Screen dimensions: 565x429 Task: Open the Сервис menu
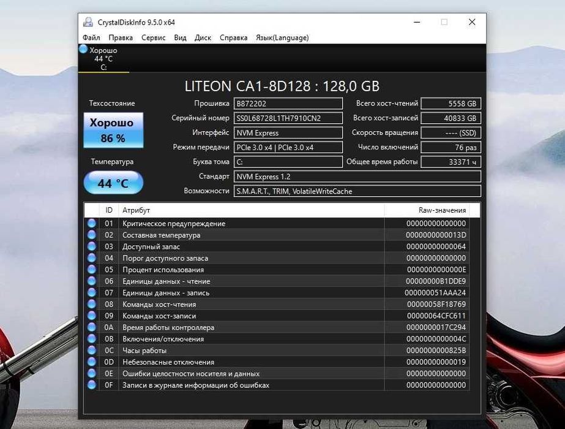[x=153, y=37]
